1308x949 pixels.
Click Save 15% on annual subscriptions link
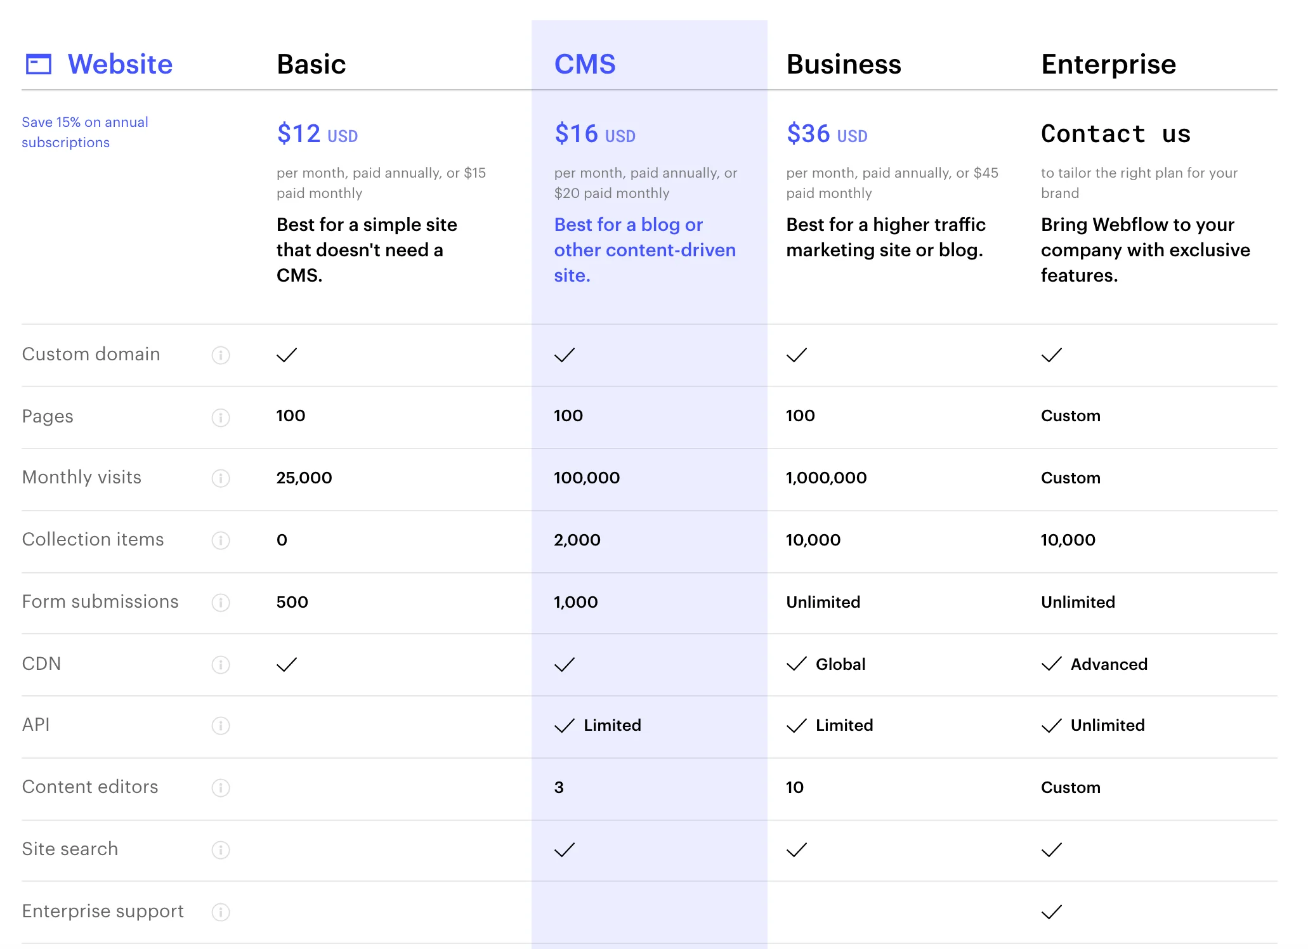click(84, 132)
